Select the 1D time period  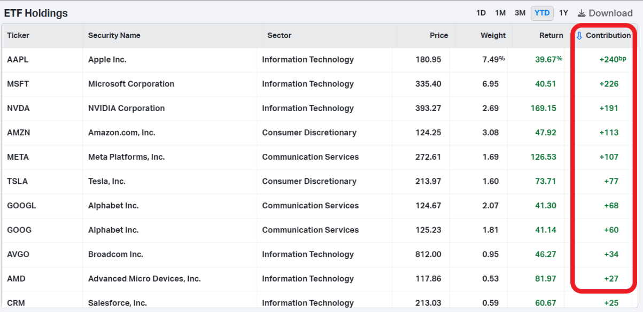(x=481, y=13)
